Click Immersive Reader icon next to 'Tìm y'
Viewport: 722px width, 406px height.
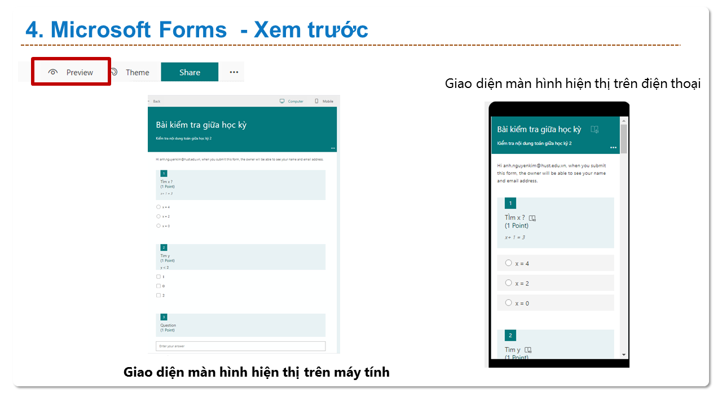pos(528,350)
